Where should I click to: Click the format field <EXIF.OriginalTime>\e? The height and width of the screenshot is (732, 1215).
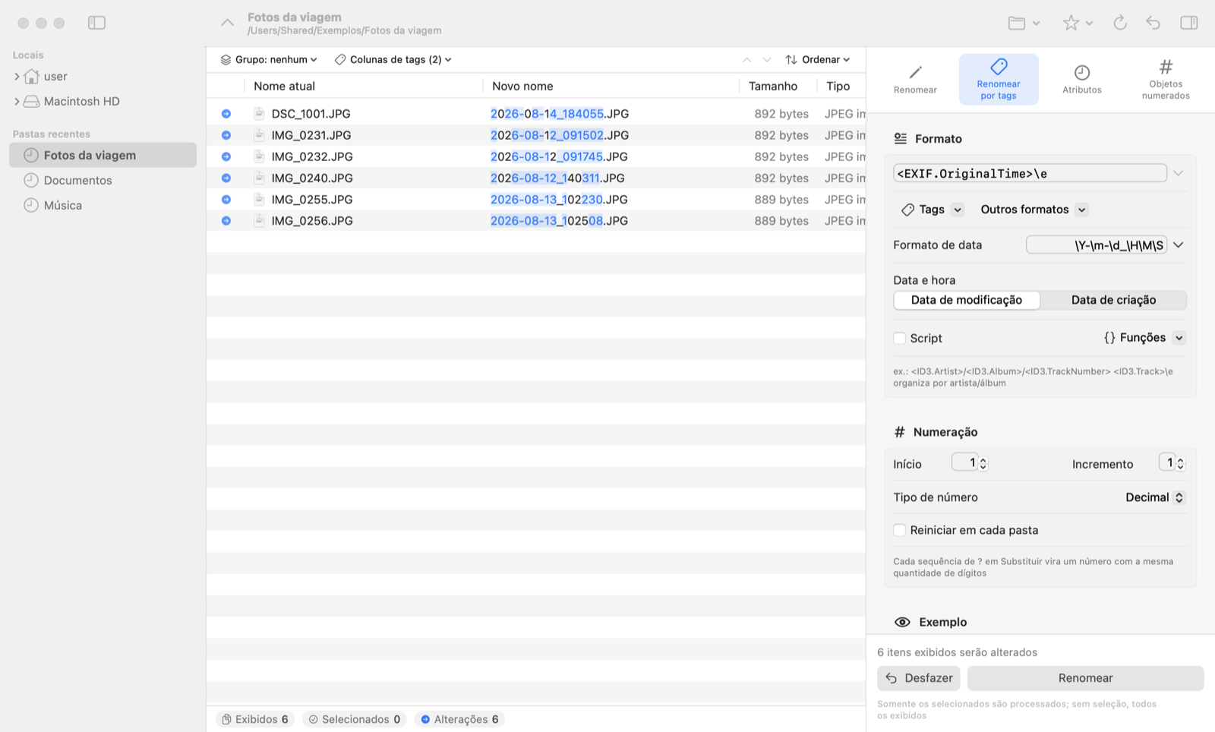click(x=1030, y=173)
